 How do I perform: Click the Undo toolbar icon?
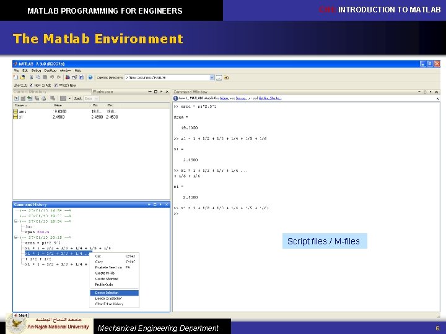pos(52,77)
